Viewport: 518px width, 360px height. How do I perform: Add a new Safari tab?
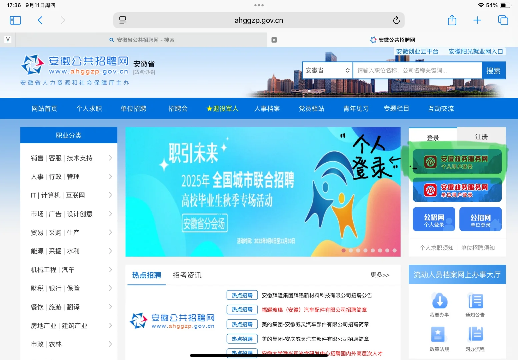pos(477,20)
